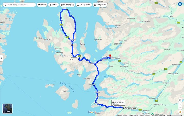Open Send product feedback link
Screen dimensions: 184x116
pos(158,115)
